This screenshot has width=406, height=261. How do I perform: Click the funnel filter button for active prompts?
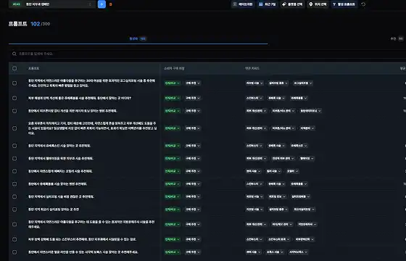click(x=344, y=4)
